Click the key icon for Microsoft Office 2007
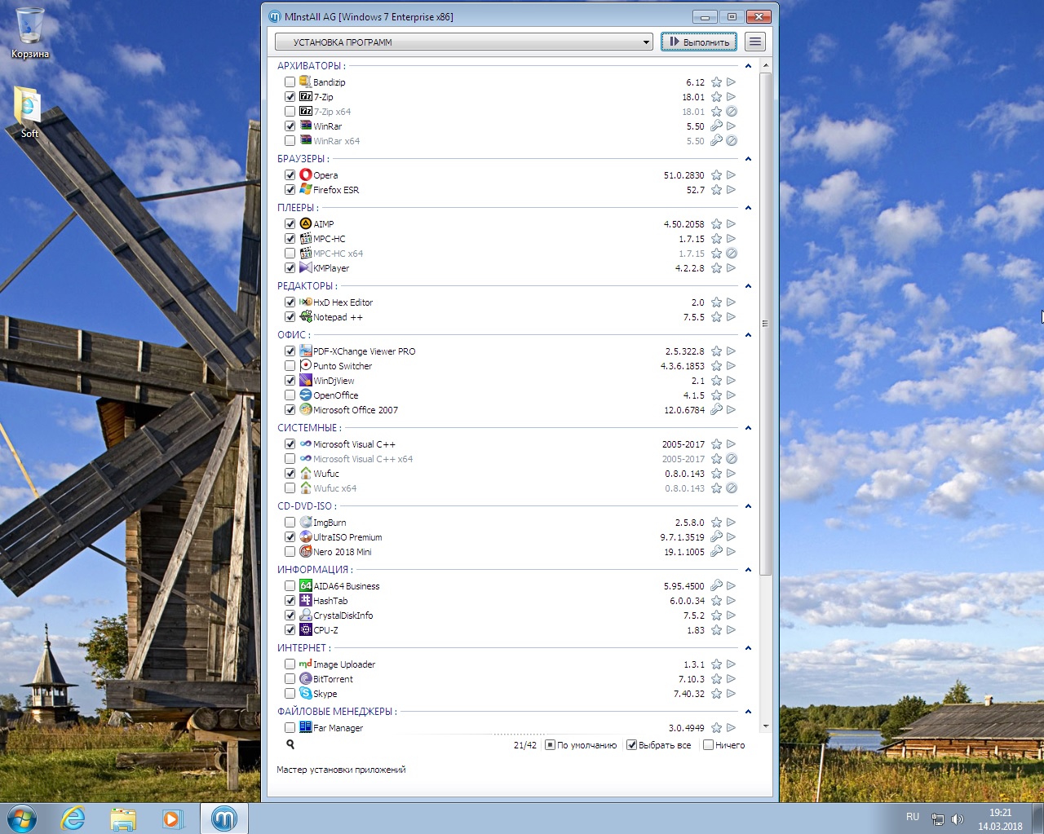Screen dimensions: 1044x834 [x=716, y=410]
